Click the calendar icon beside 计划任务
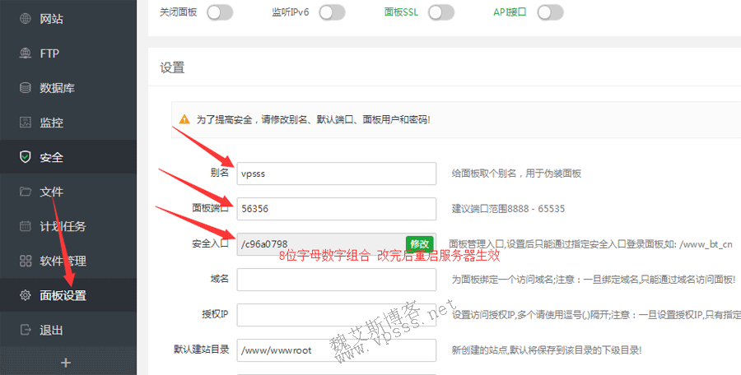 pyautogui.click(x=25, y=226)
